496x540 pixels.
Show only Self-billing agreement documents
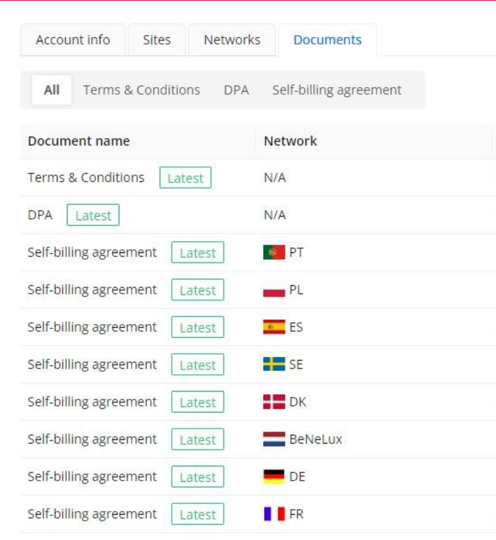336,90
